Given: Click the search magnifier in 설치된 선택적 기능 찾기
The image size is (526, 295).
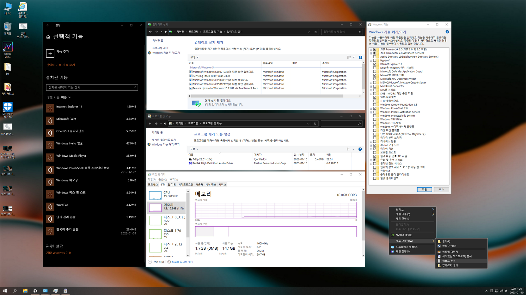Looking at the screenshot, I should point(135,87).
